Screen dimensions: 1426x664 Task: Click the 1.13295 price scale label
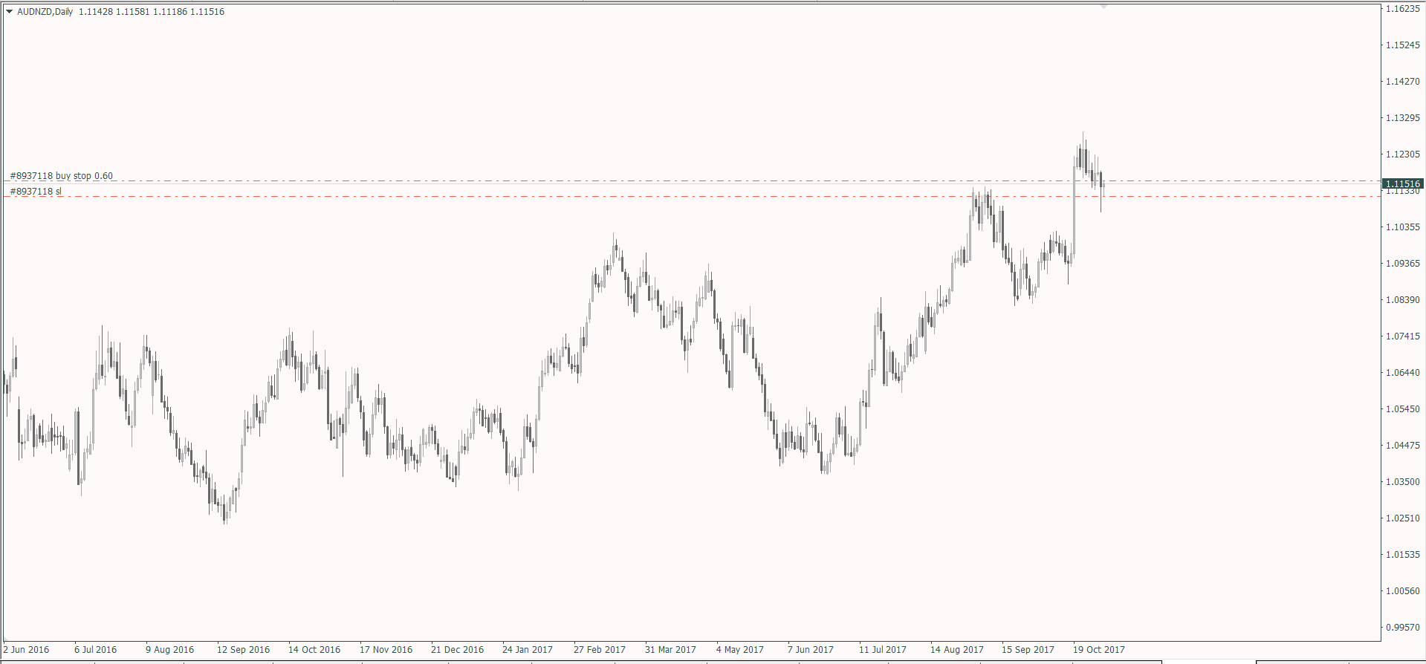(1403, 118)
